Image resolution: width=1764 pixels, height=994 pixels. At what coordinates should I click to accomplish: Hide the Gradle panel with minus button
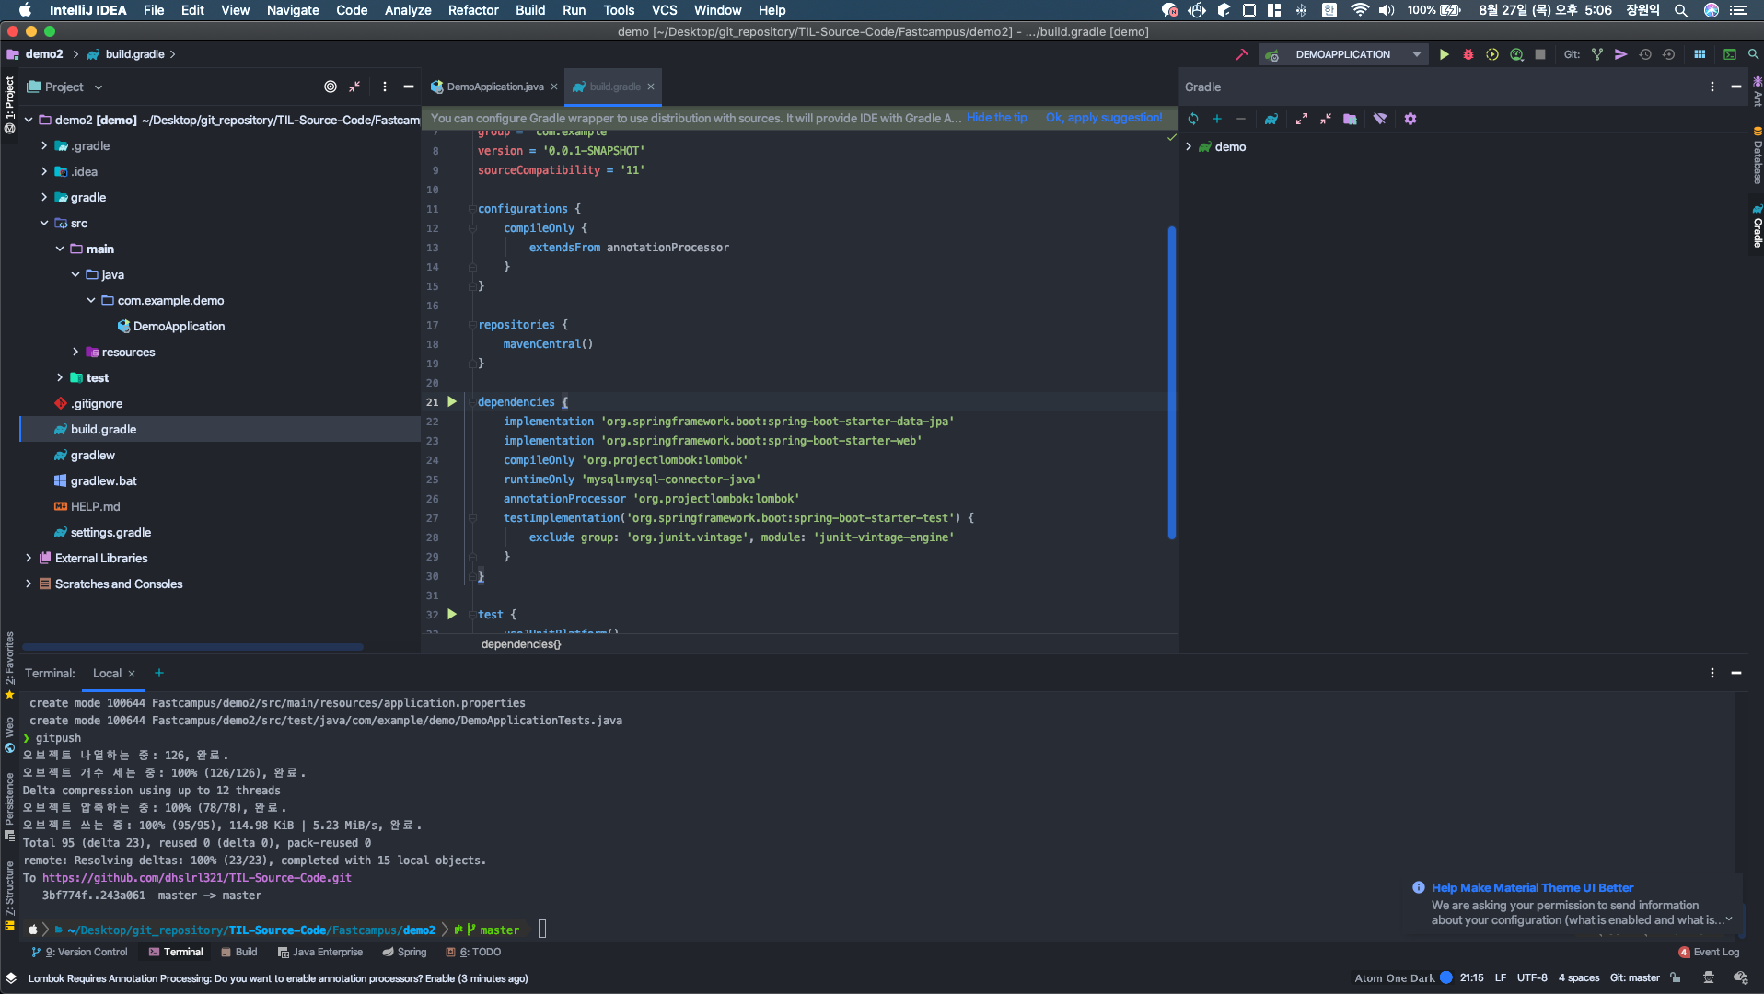1736,87
